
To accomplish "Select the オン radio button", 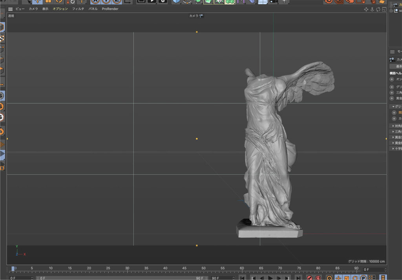I will [391, 80].
